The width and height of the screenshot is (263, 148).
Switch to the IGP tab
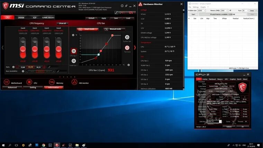pos(35,17)
